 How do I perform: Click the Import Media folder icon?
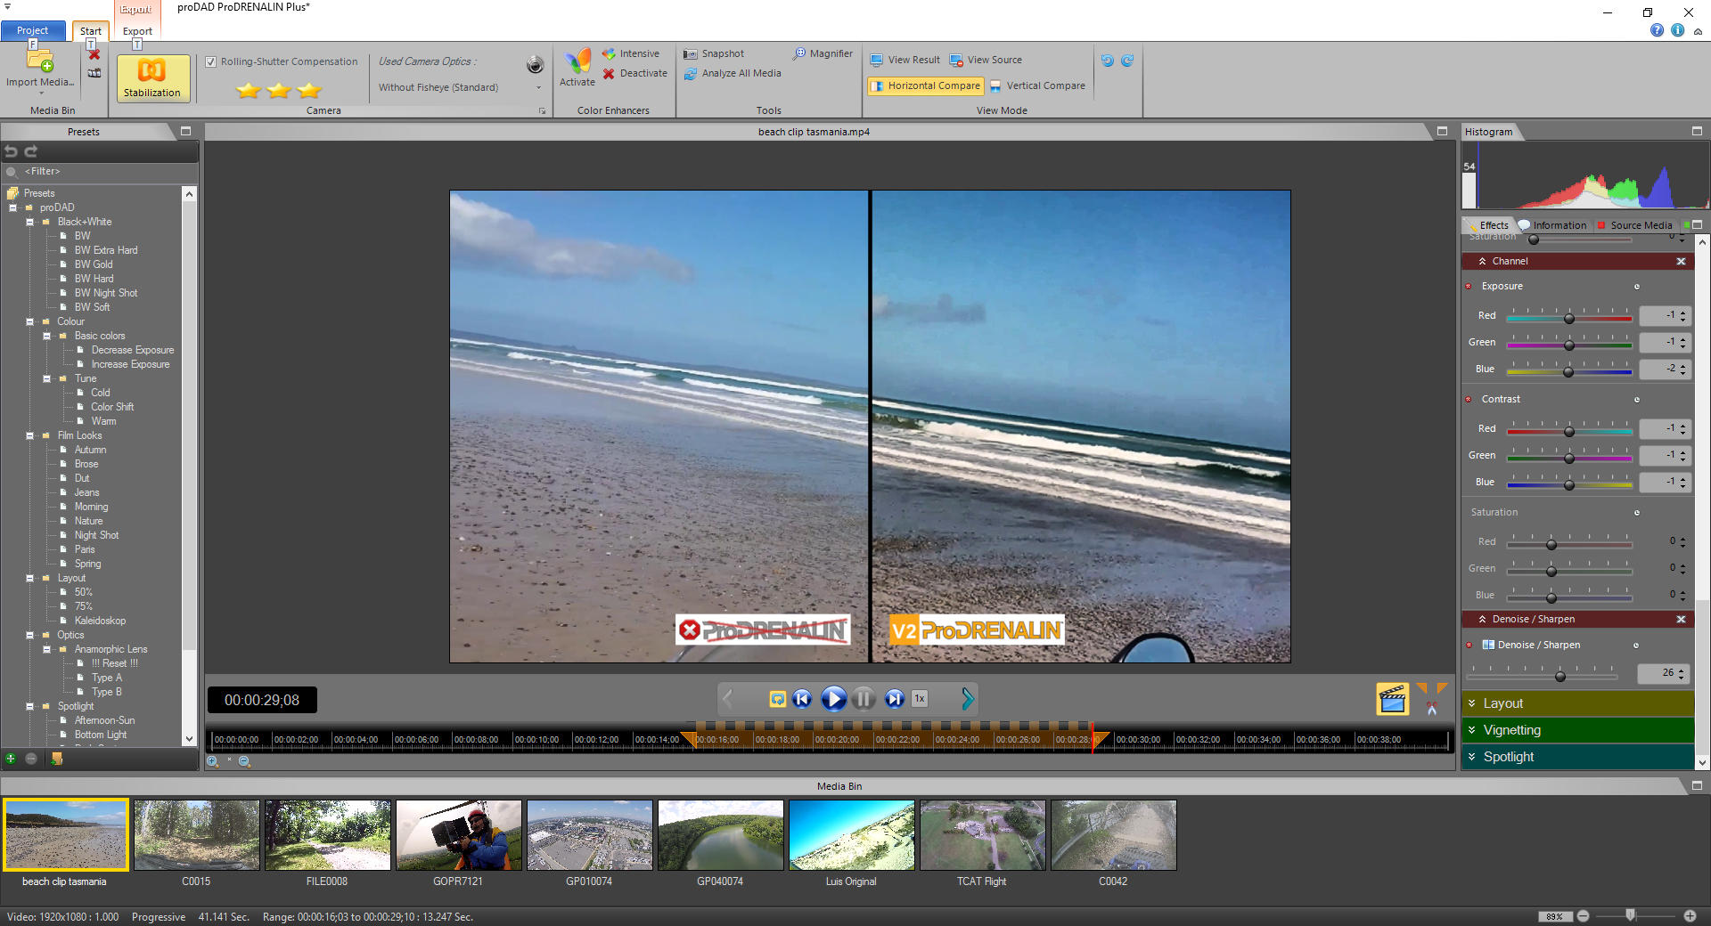(40, 60)
